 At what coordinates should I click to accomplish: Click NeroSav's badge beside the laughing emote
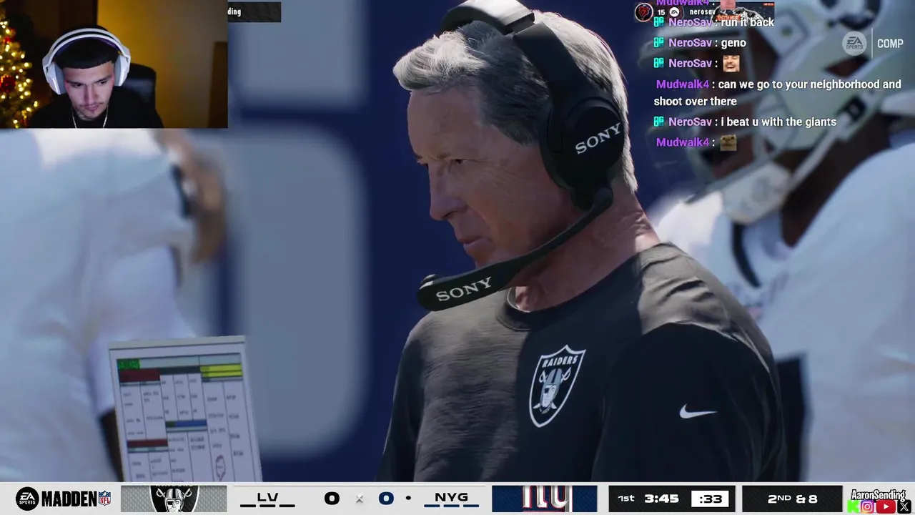[x=659, y=63]
